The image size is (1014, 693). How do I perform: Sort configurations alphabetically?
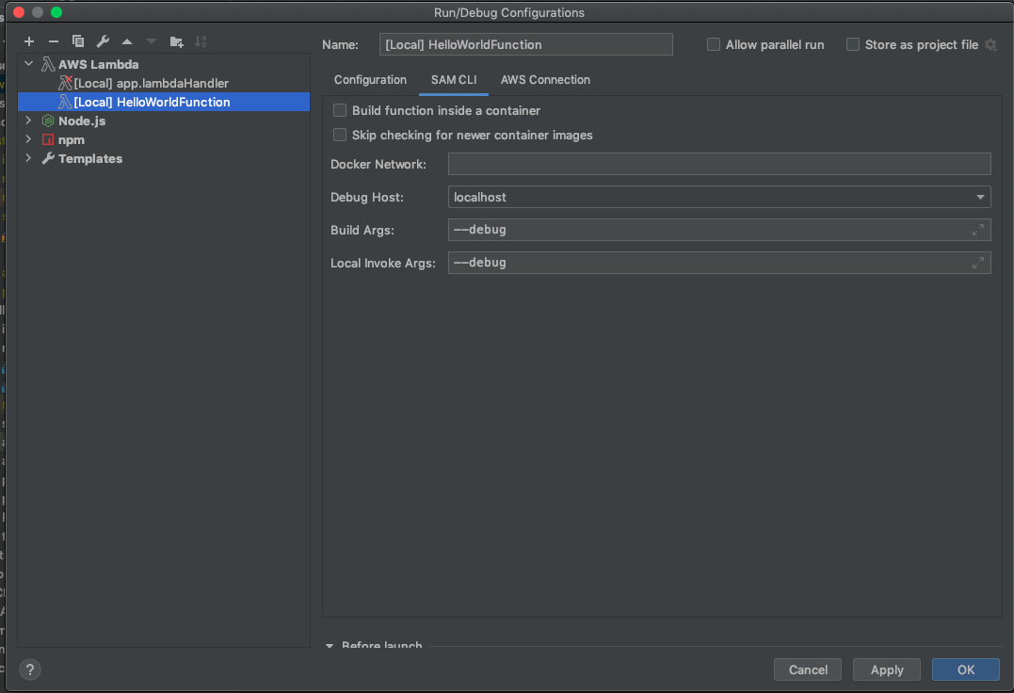pos(201,41)
